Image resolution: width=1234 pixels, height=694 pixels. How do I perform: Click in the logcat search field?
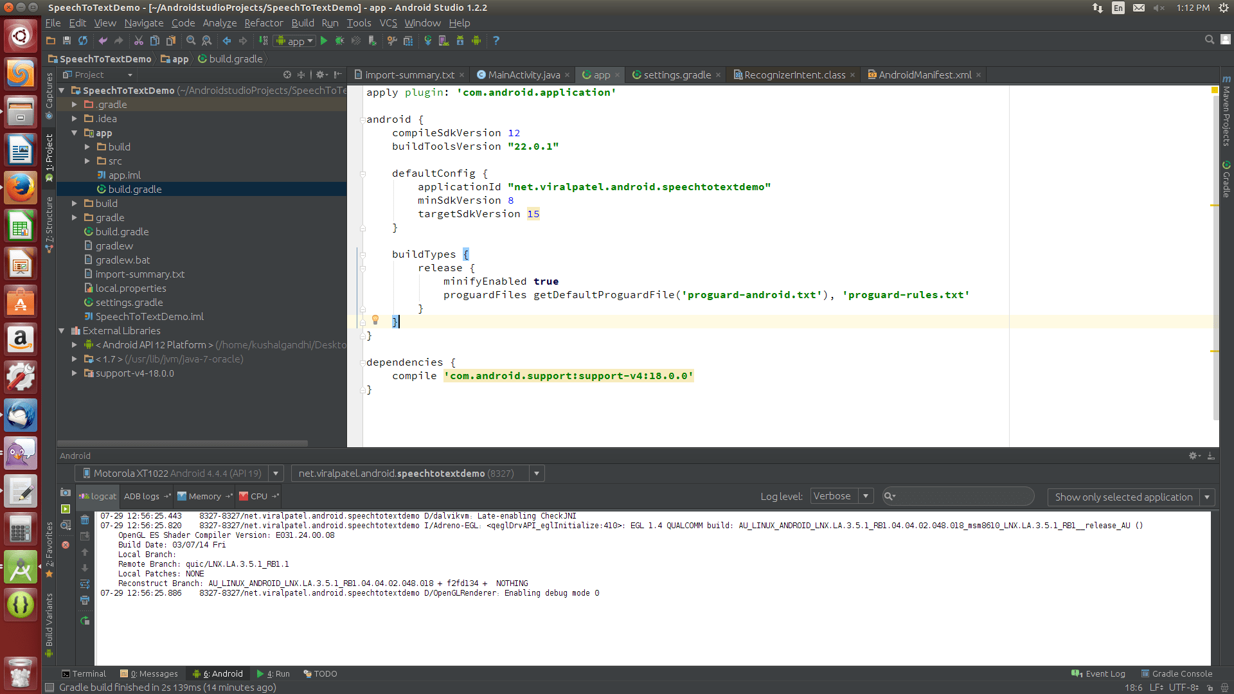(958, 496)
